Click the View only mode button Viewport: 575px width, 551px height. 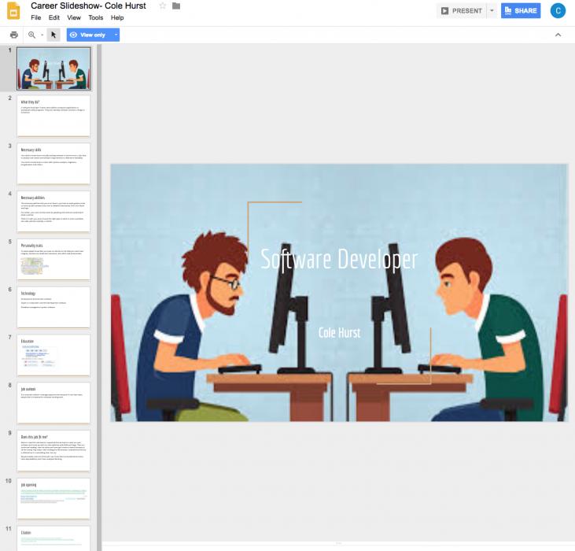pyautogui.click(x=88, y=35)
